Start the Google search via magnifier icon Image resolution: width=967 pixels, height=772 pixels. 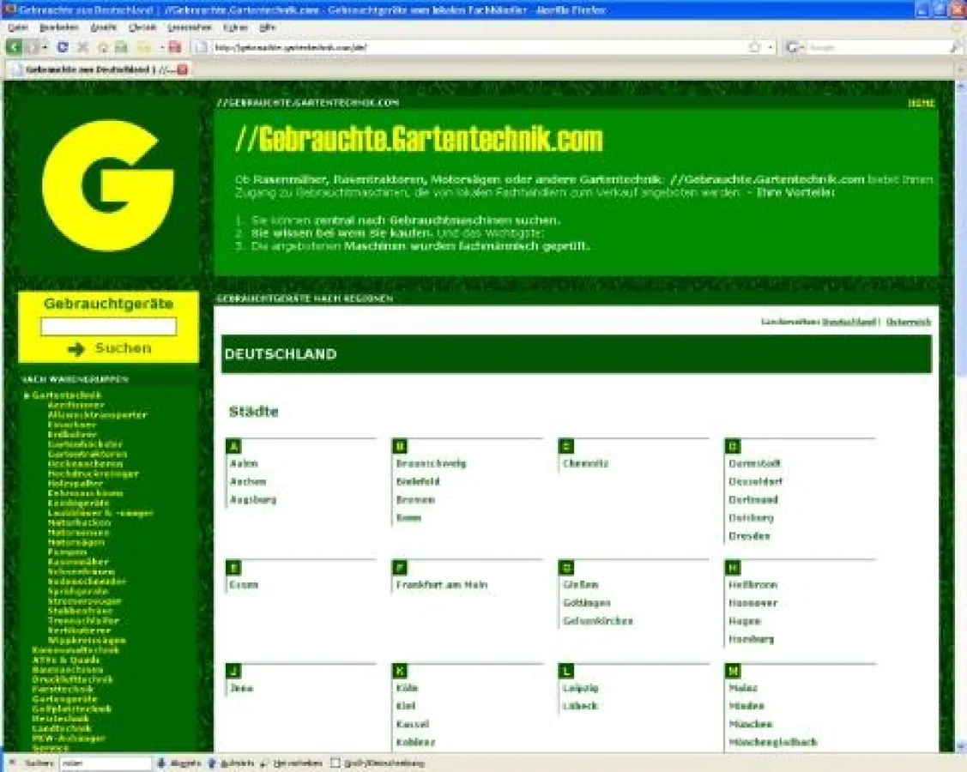pyautogui.click(x=956, y=47)
